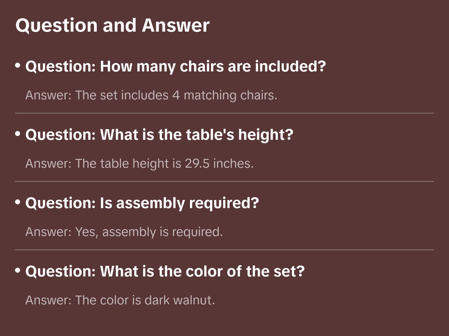
Task: Click the bullet next to the assembly question
Action: (18, 202)
